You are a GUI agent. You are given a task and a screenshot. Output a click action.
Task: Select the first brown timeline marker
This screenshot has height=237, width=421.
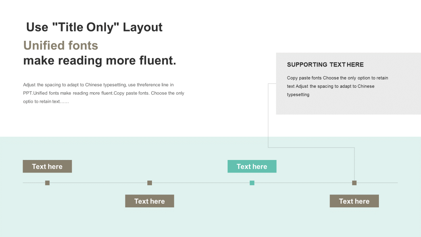tap(47, 183)
